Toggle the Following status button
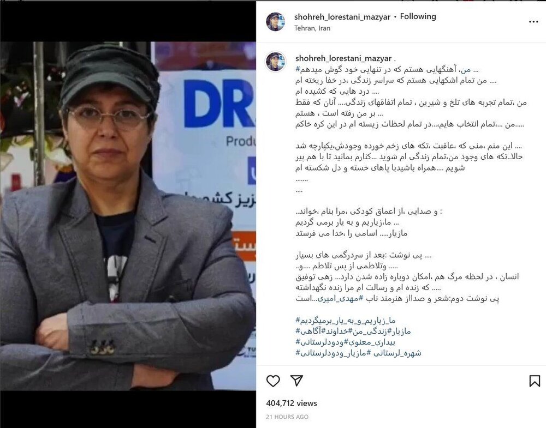Viewport: 546px width, 428px height. click(x=418, y=16)
